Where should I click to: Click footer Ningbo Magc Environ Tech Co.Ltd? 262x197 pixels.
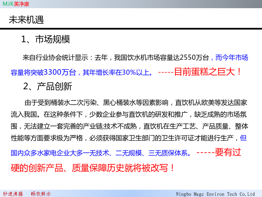point(215,194)
